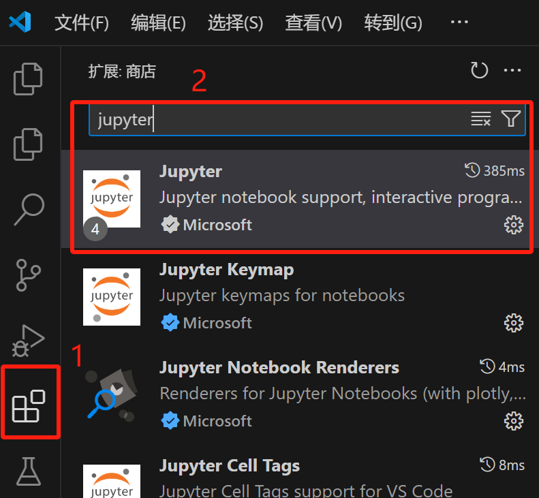Click the 8ms activation time indicator
The image size is (539, 498).
coord(502,465)
